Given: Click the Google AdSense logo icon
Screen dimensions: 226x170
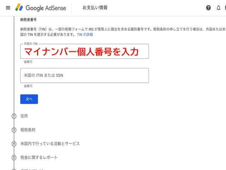Looking at the screenshot, I should [20, 7].
